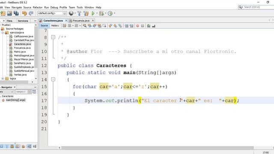
Task: Click the Find Next Occurrence icon
Action: tap(95, 26)
